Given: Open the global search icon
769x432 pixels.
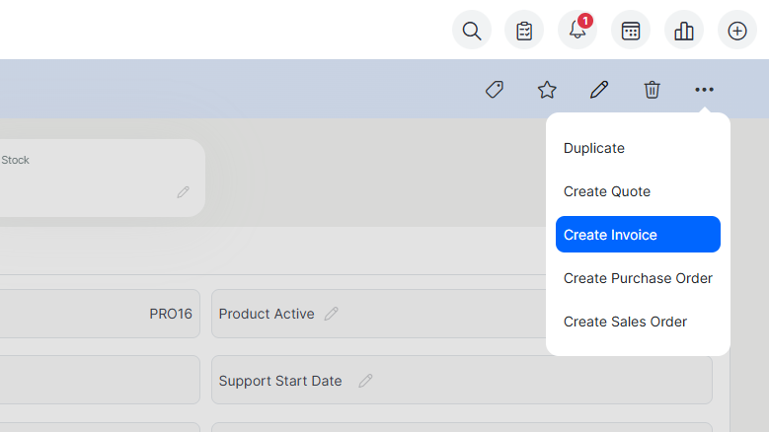Looking at the screenshot, I should pos(472,31).
